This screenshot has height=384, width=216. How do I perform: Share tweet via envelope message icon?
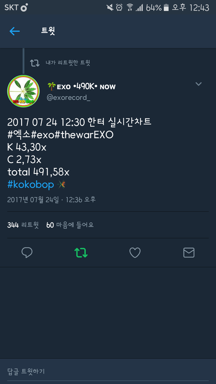(189, 253)
